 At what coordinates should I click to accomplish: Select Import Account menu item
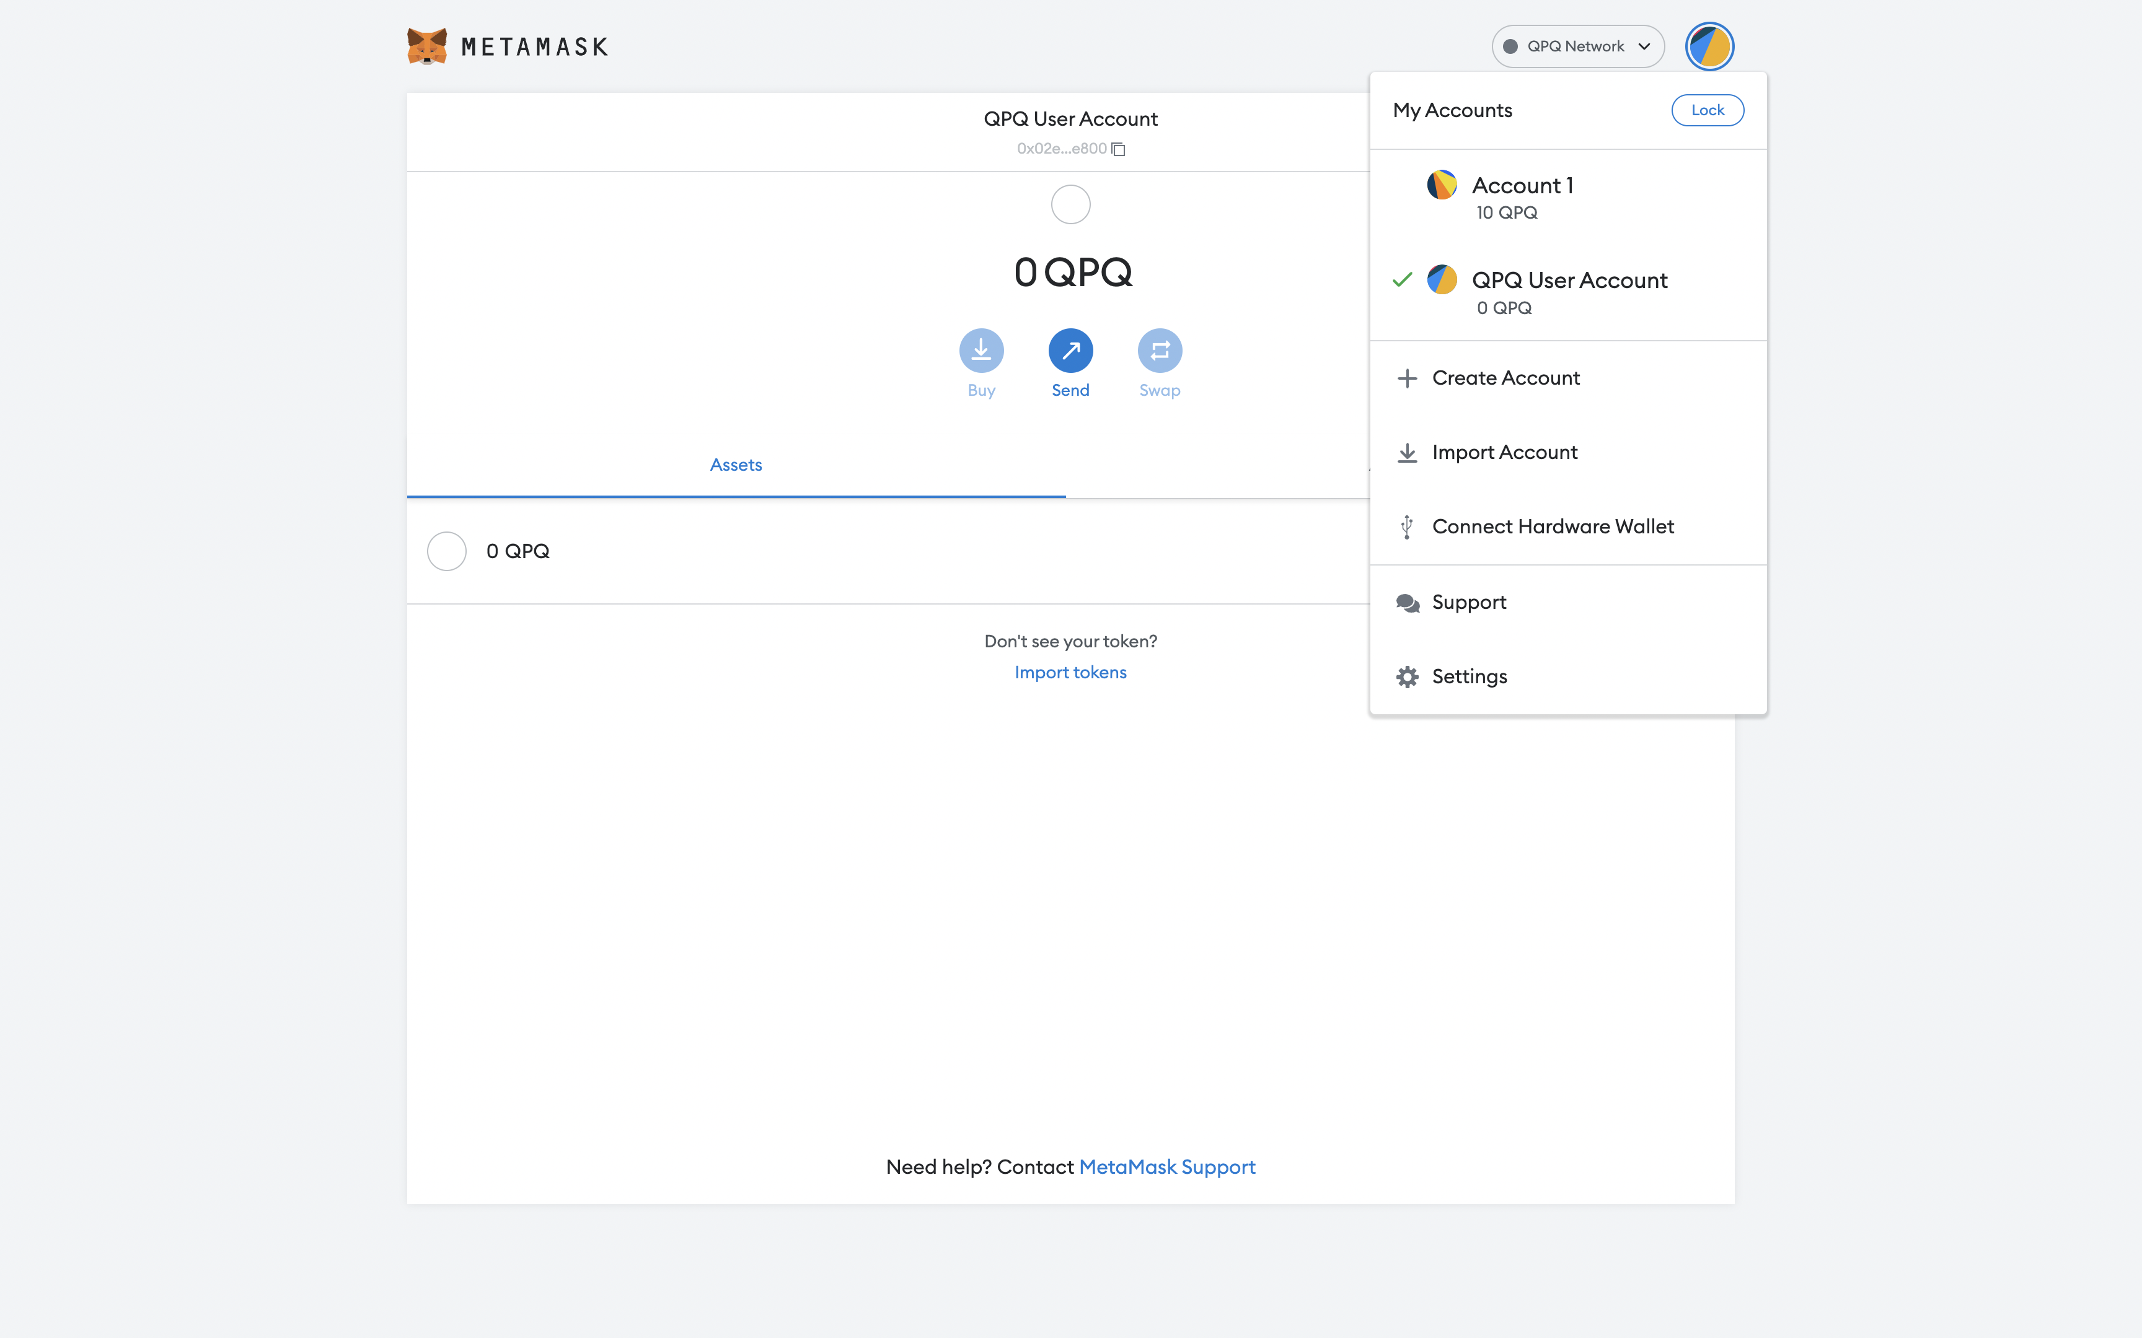point(1569,453)
